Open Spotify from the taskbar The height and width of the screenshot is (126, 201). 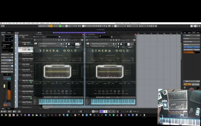[114, 115]
